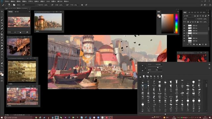
Task: Select the Lasso tool
Action: click(x=2, y=17)
